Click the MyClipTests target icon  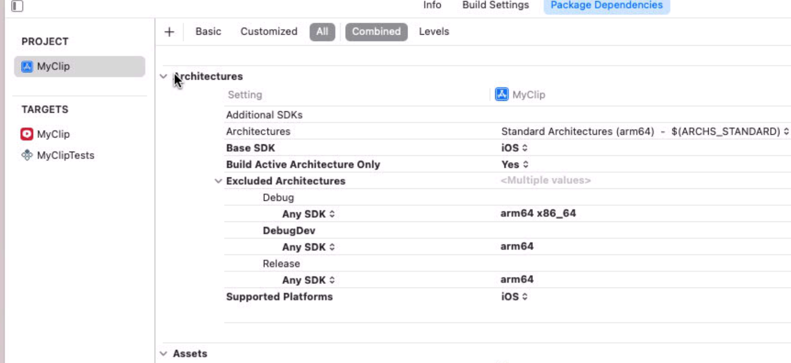[27, 155]
